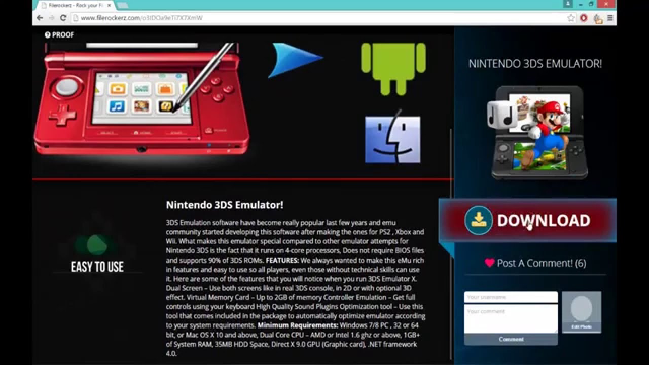The width and height of the screenshot is (649, 365).
Task: Click the NINTENDO 3DS EMULATOR! sidebar title
Action: (x=535, y=64)
